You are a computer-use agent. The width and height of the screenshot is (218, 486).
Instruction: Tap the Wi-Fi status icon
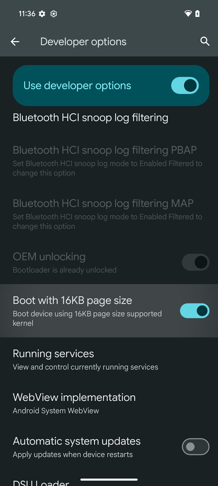coord(188,14)
